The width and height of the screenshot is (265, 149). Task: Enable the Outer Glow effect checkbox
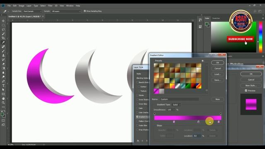137,125
